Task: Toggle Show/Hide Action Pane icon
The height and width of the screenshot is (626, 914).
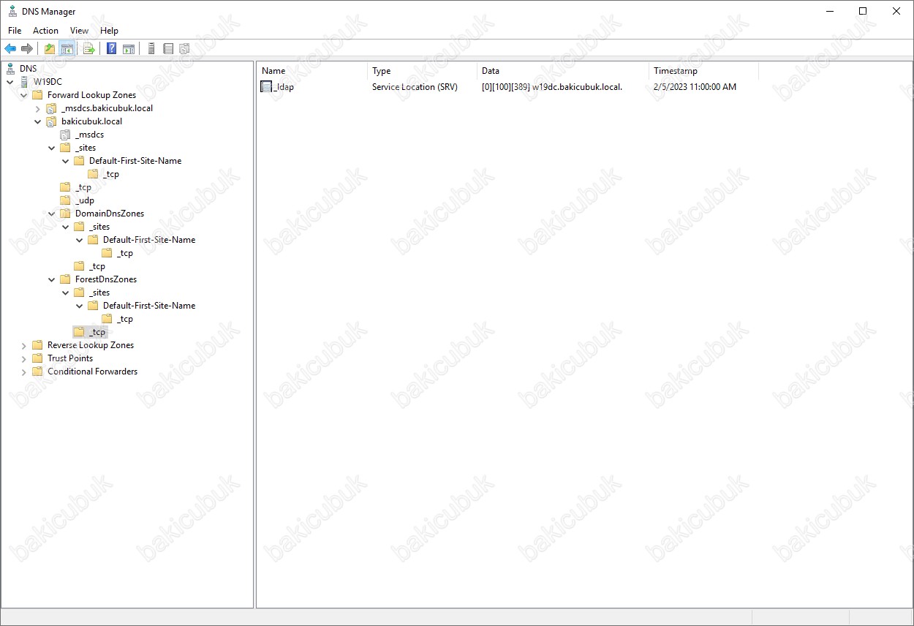Action: (x=129, y=49)
